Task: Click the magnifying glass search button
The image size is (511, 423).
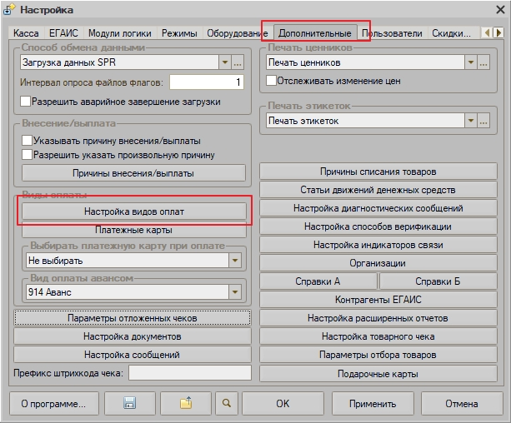Action: click(x=225, y=403)
